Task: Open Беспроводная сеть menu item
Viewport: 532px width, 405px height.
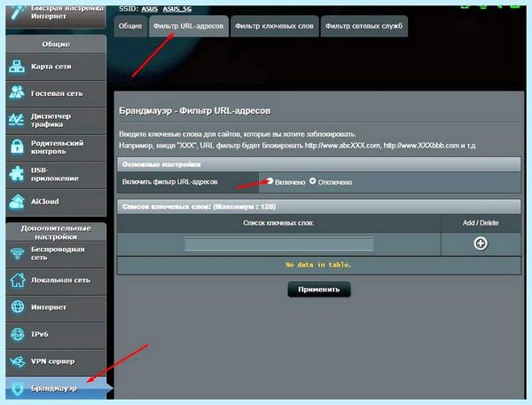Action: [x=56, y=254]
